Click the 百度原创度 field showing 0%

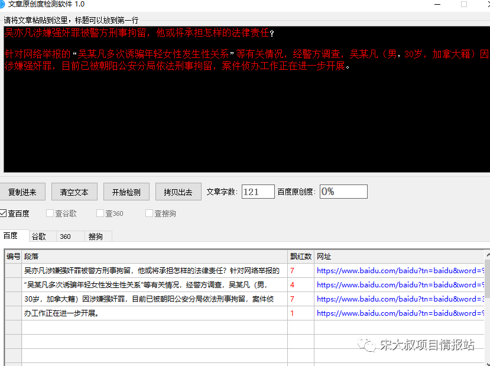[343, 192]
